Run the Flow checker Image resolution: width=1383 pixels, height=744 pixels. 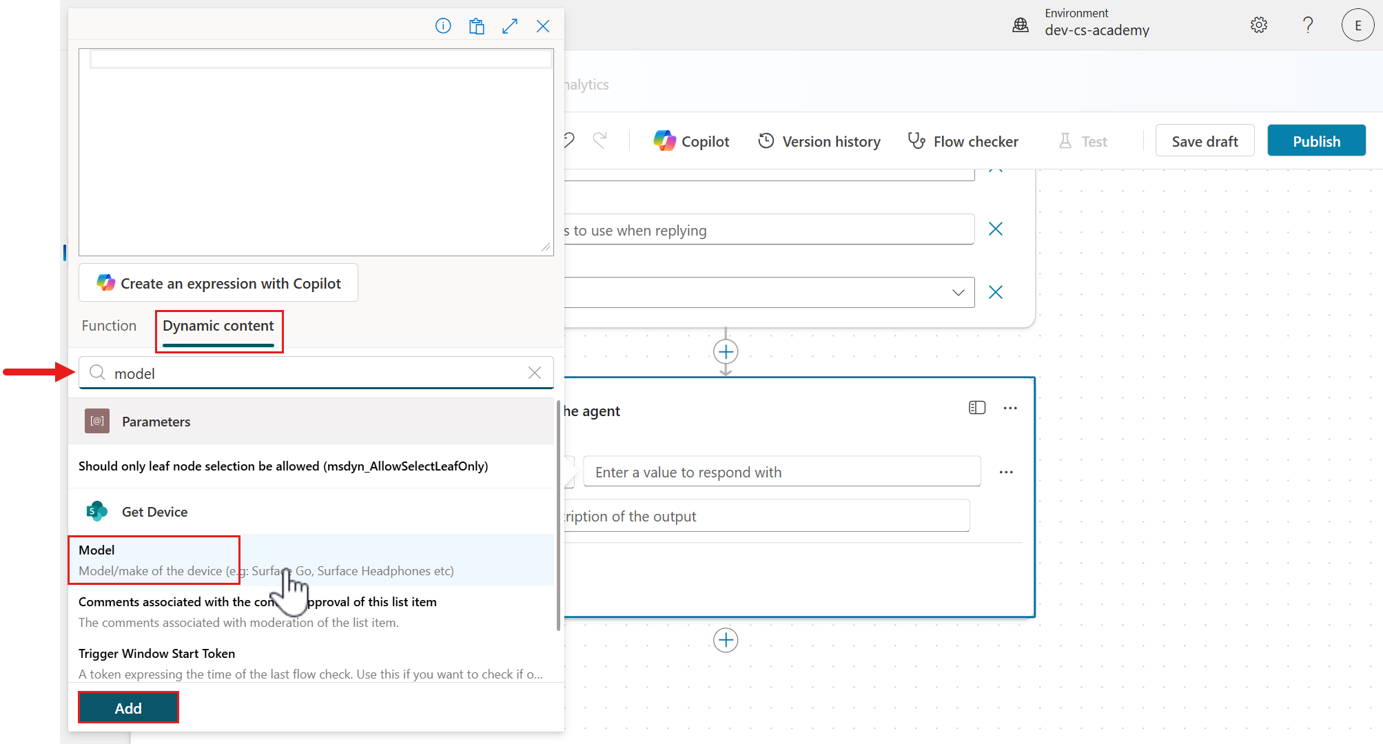(963, 141)
